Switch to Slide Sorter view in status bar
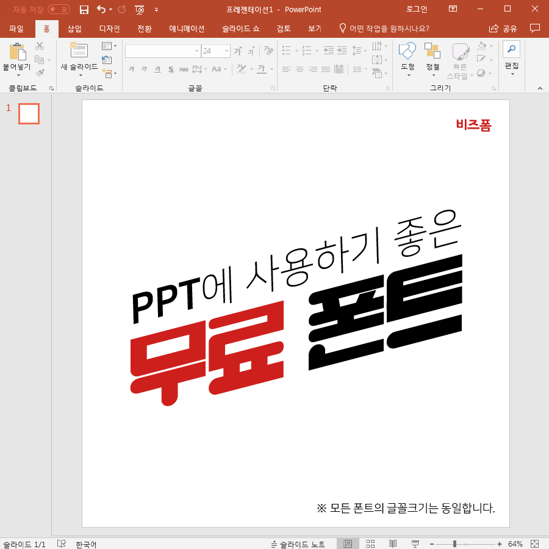The height and width of the screenshot is (549, 549). click(x=370, y=543)
